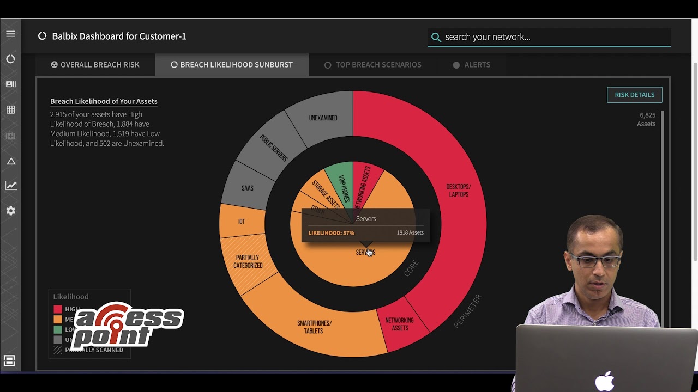
Task: Open the trend chart icon in the sidebar
Action: pyautogui.click(x=11, y=186)
